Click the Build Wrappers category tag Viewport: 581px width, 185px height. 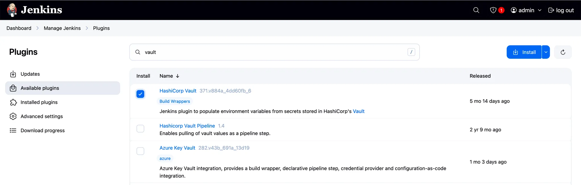click(x=175, y=101)
